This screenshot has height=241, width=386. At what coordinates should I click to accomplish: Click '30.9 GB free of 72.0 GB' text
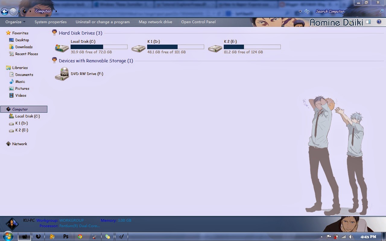(91, 52)
